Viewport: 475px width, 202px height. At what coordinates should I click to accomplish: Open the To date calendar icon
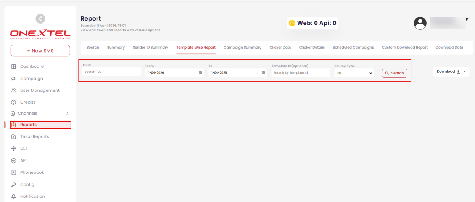tap(263, 72)
